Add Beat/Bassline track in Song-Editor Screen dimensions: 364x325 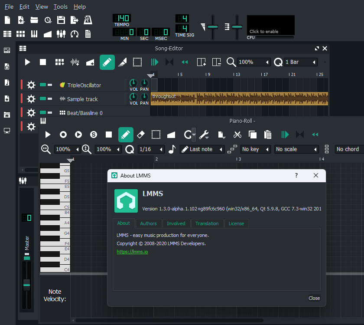click(x=59, y=62)
